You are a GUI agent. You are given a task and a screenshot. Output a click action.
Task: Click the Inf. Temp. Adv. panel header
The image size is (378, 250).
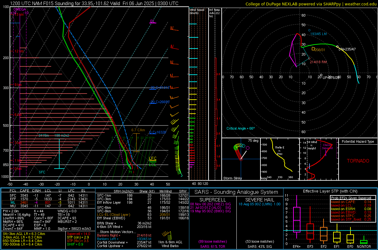[215, 13]
